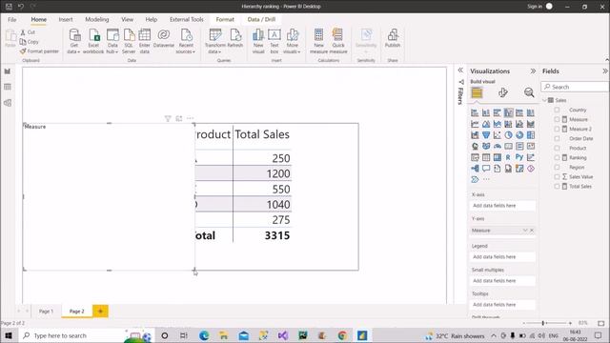Switch to the Page 1 tab
Screen dimensions: 610x343
[x=46, y=312]
